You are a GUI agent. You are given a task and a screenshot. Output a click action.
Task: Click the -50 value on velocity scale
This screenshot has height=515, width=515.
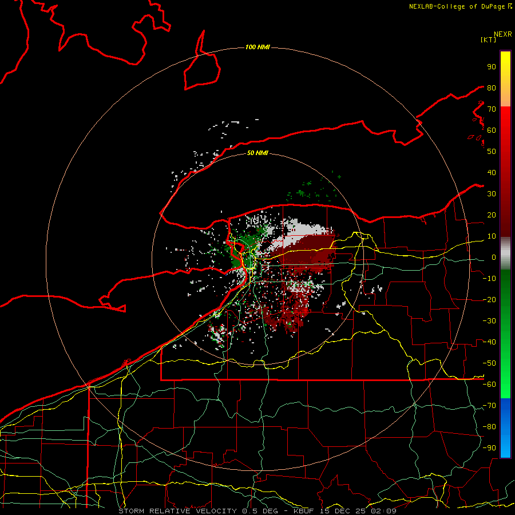[x=489, y=363]
